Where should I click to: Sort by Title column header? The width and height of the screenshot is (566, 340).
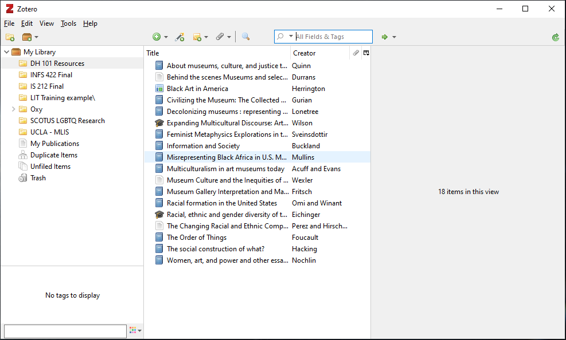pyautogui.click(x=217, y=53)
